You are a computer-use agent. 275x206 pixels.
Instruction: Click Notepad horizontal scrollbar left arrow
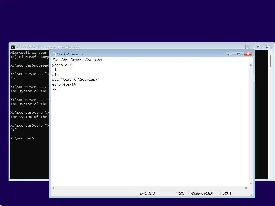coord(53,188)
